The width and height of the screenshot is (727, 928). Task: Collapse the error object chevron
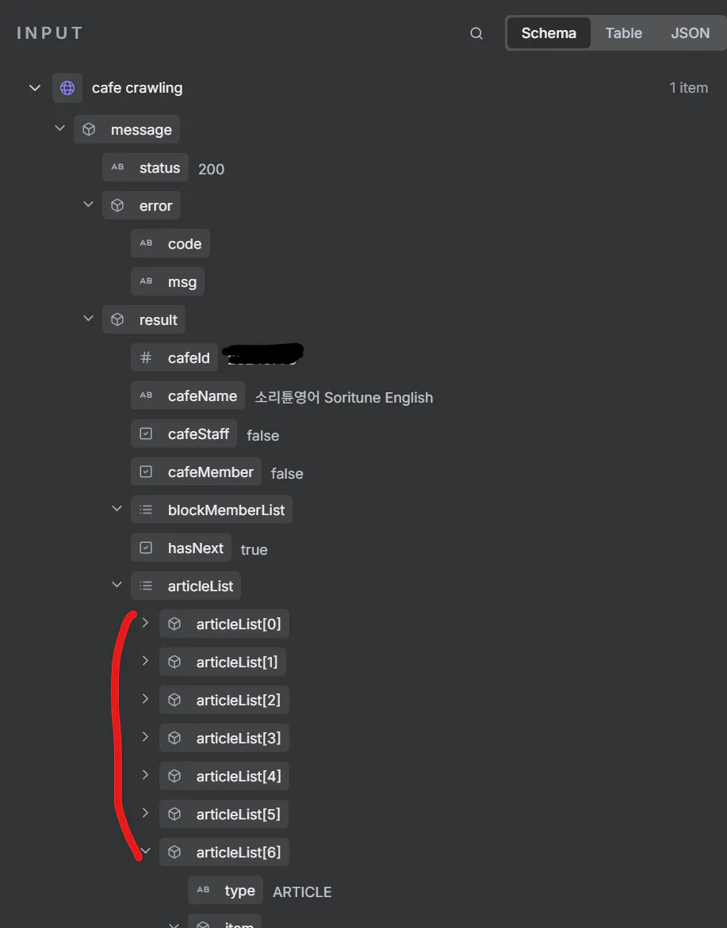tap(89, 205)
